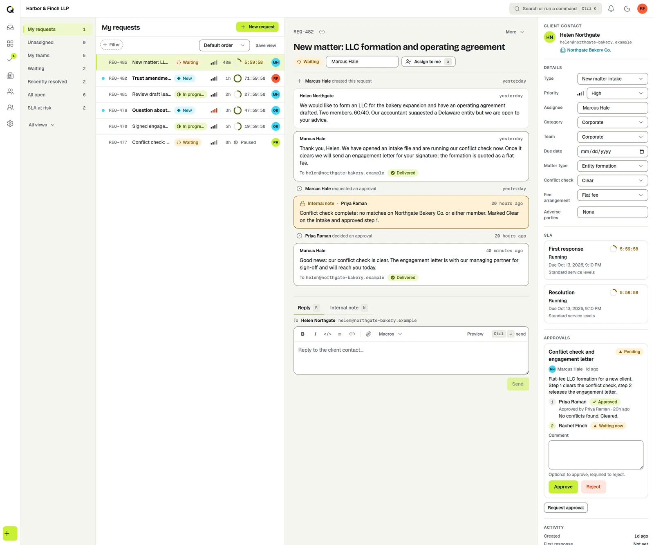Click the notifications bell icon

(611, 9)
